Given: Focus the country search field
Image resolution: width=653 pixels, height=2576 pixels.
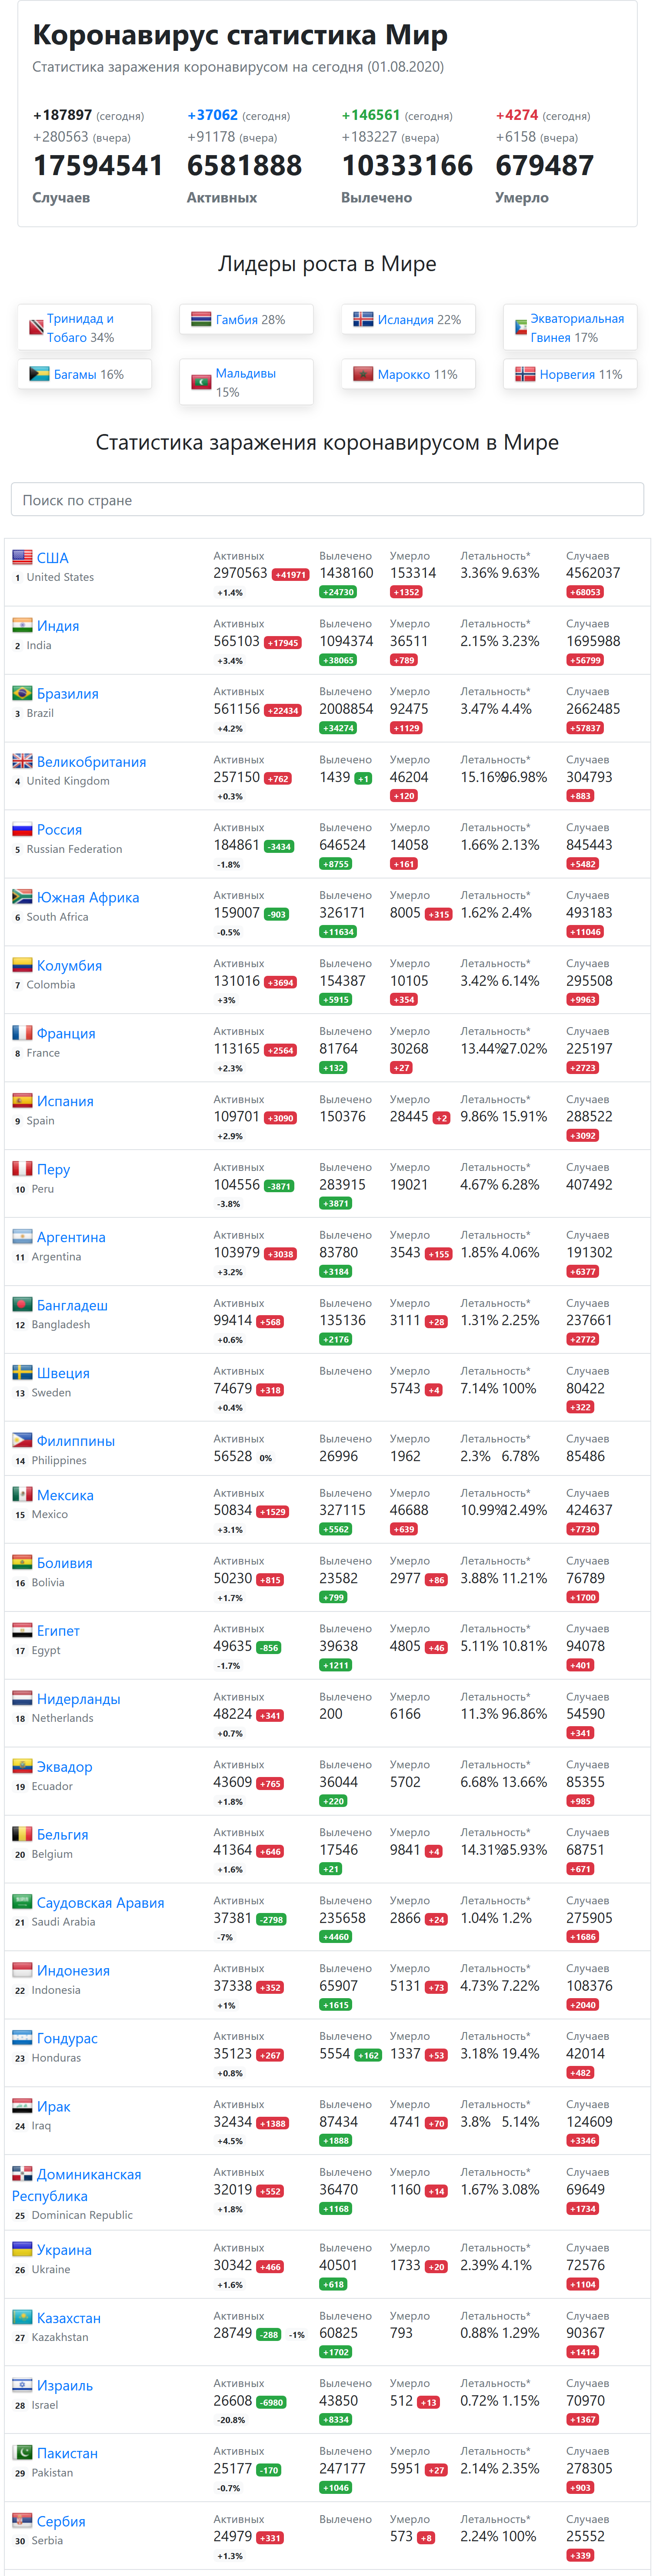Looking at the screenshot, I should coord(327,500).
